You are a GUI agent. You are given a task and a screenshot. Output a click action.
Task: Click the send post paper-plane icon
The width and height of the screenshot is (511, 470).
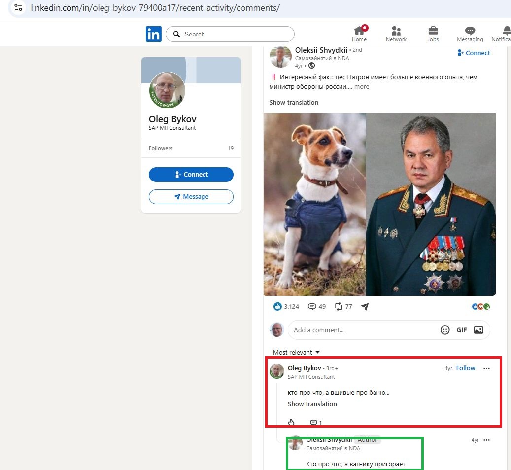click(365, 307)
